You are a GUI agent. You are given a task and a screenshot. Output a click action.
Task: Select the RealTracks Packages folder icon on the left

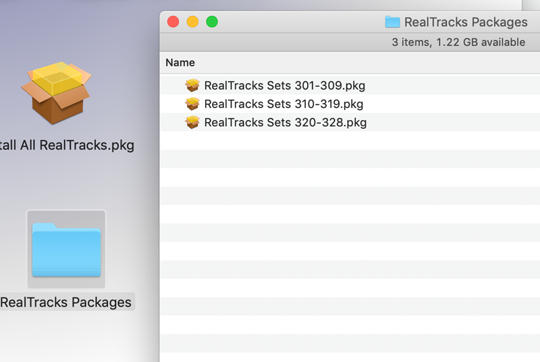[x=66, y=249]
